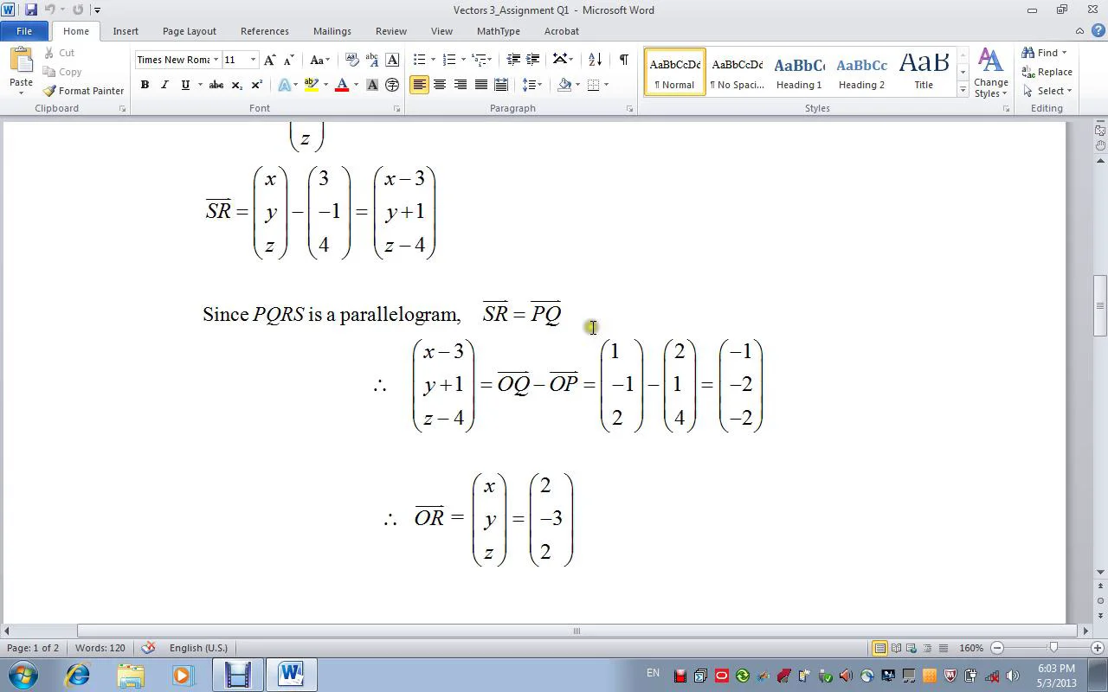Apply the red font color
Image resolution: width=1108 pixels, height=692 pixels.
342,85
